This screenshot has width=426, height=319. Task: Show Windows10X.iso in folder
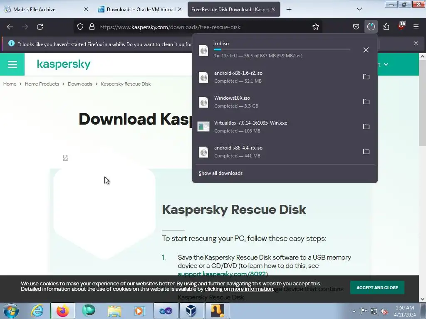pos(366,102)
